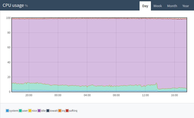Select the Month tab
194x118 pixels.
pos(172,6)
